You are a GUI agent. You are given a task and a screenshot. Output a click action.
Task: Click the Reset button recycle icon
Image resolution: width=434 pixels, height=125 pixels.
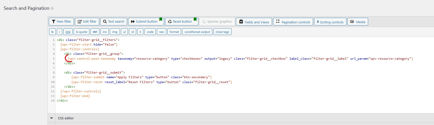point(170,22)
